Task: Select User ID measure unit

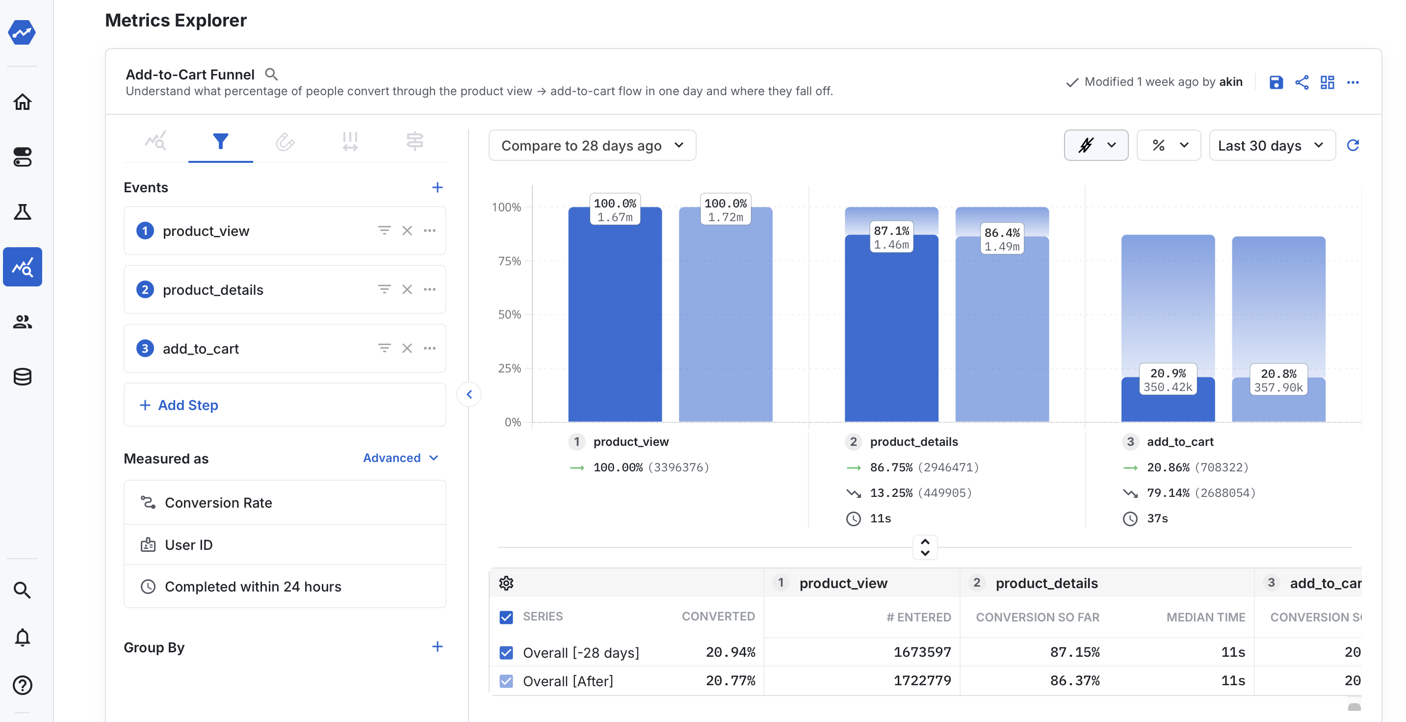Action: (285, 544)
